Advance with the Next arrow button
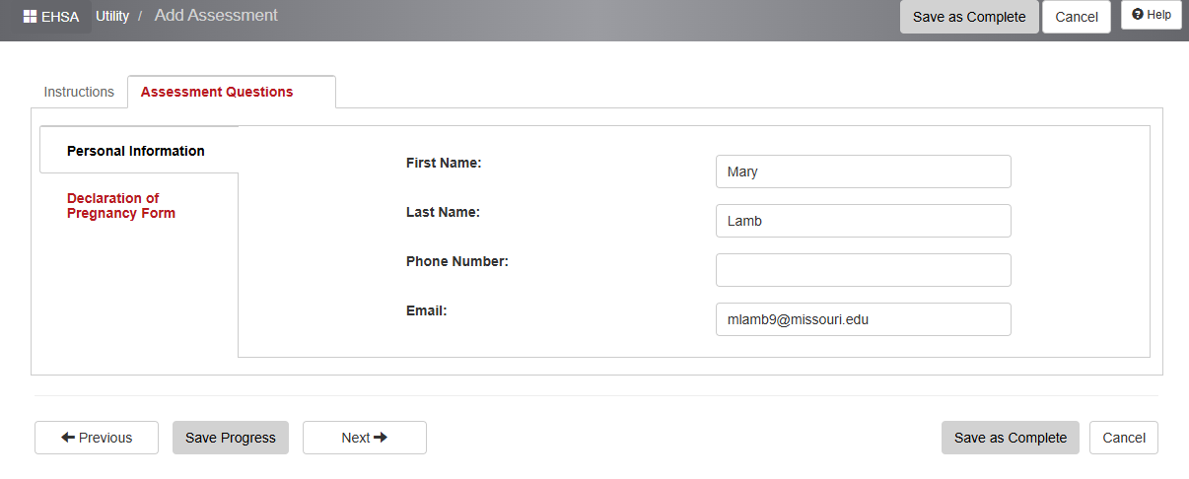 [x=364, y=438]
